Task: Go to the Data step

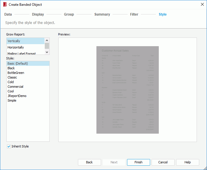Action: point(8,14)
